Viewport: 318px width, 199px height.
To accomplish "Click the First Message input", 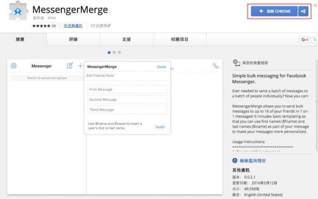I will pos(127,89).
